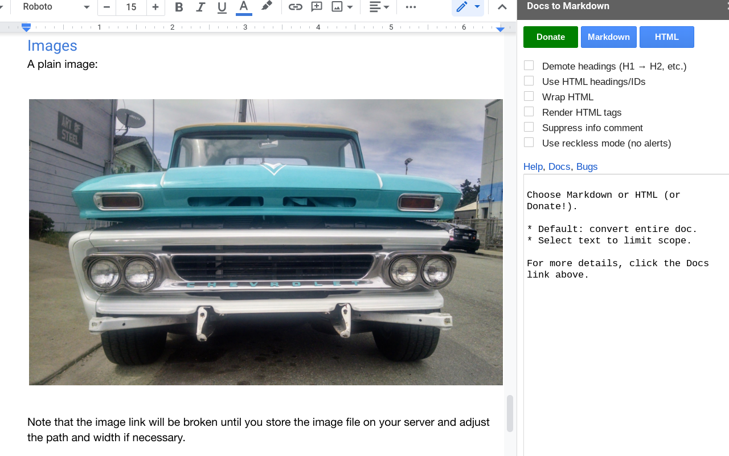The height and width of the screenshot is (456, 729).
Task: Decrease font size with the minus button
Action: 107,7
